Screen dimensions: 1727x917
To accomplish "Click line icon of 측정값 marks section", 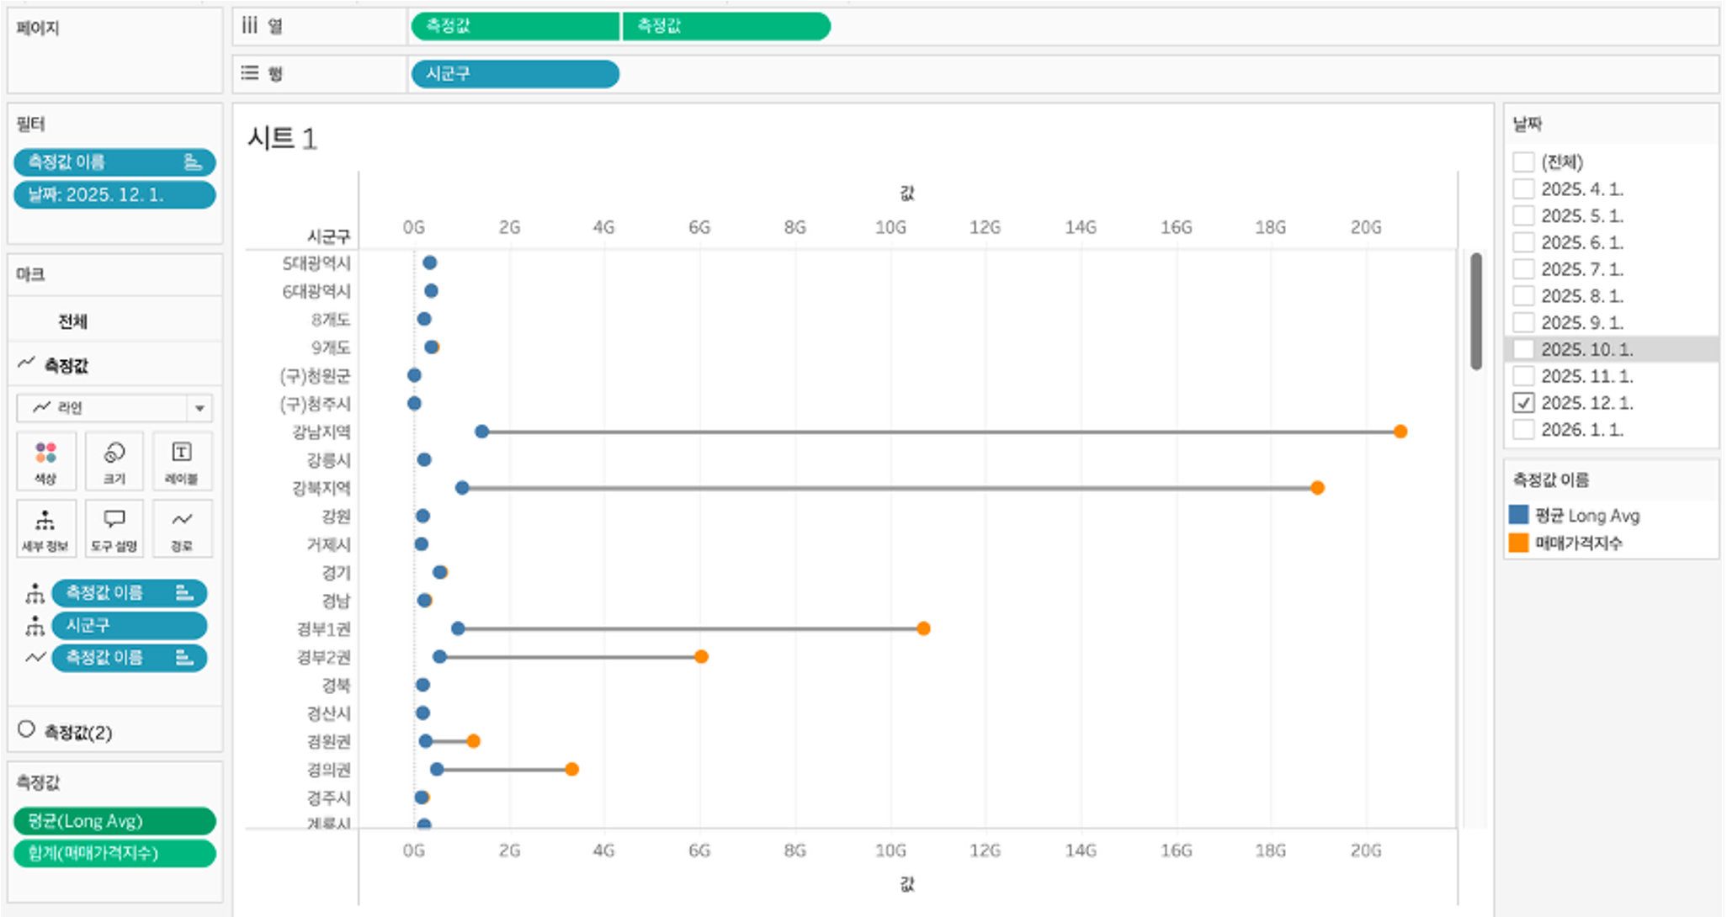I will [x=26, y=363].
